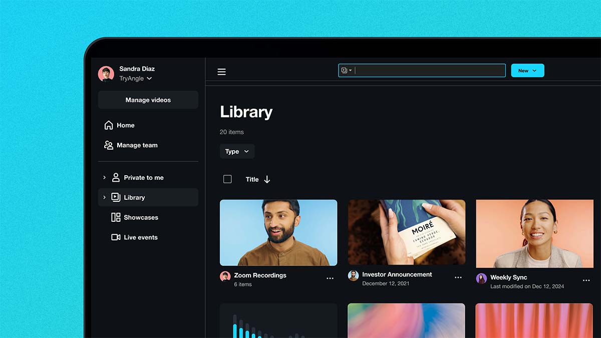Open the red curtain thumbnail
This screenshot has height=338, width=601.
tap(534, 320)
